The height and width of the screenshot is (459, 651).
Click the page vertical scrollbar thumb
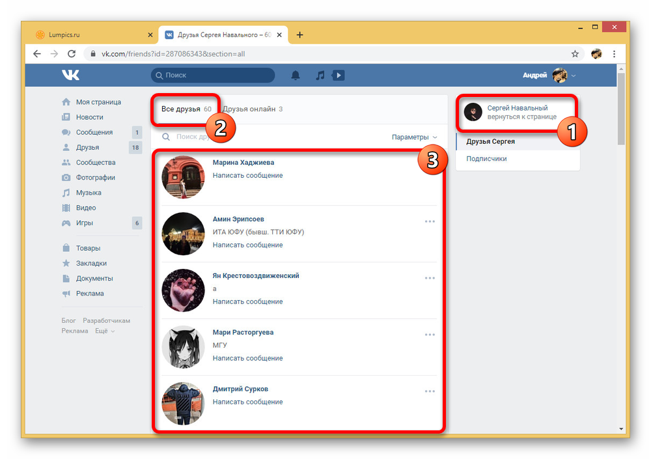[x=620, y=109]
